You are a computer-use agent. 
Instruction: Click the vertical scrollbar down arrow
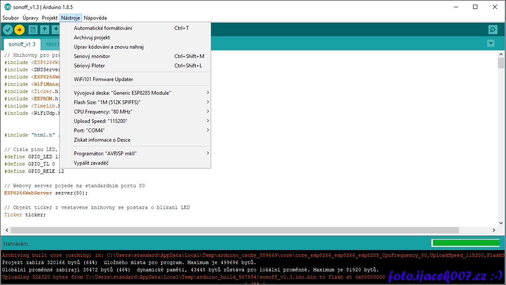pos(501,223)
